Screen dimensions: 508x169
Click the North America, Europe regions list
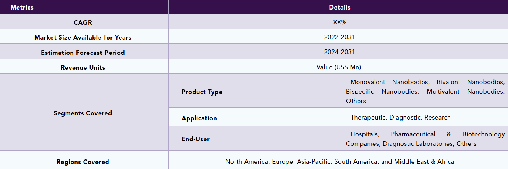339,161
